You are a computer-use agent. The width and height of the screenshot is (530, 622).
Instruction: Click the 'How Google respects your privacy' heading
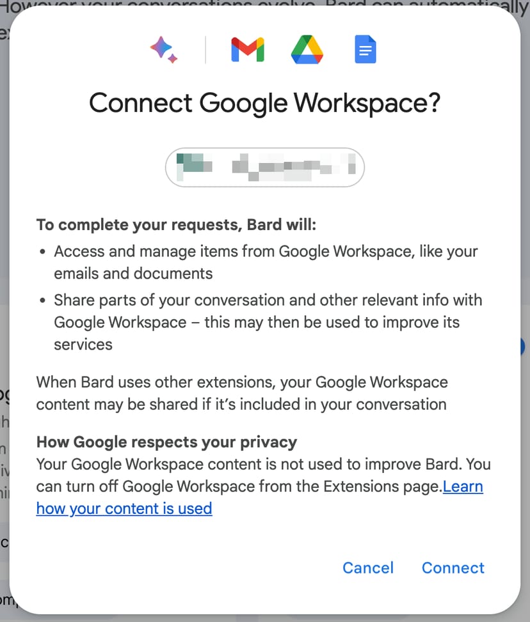(x=166, y=442)
